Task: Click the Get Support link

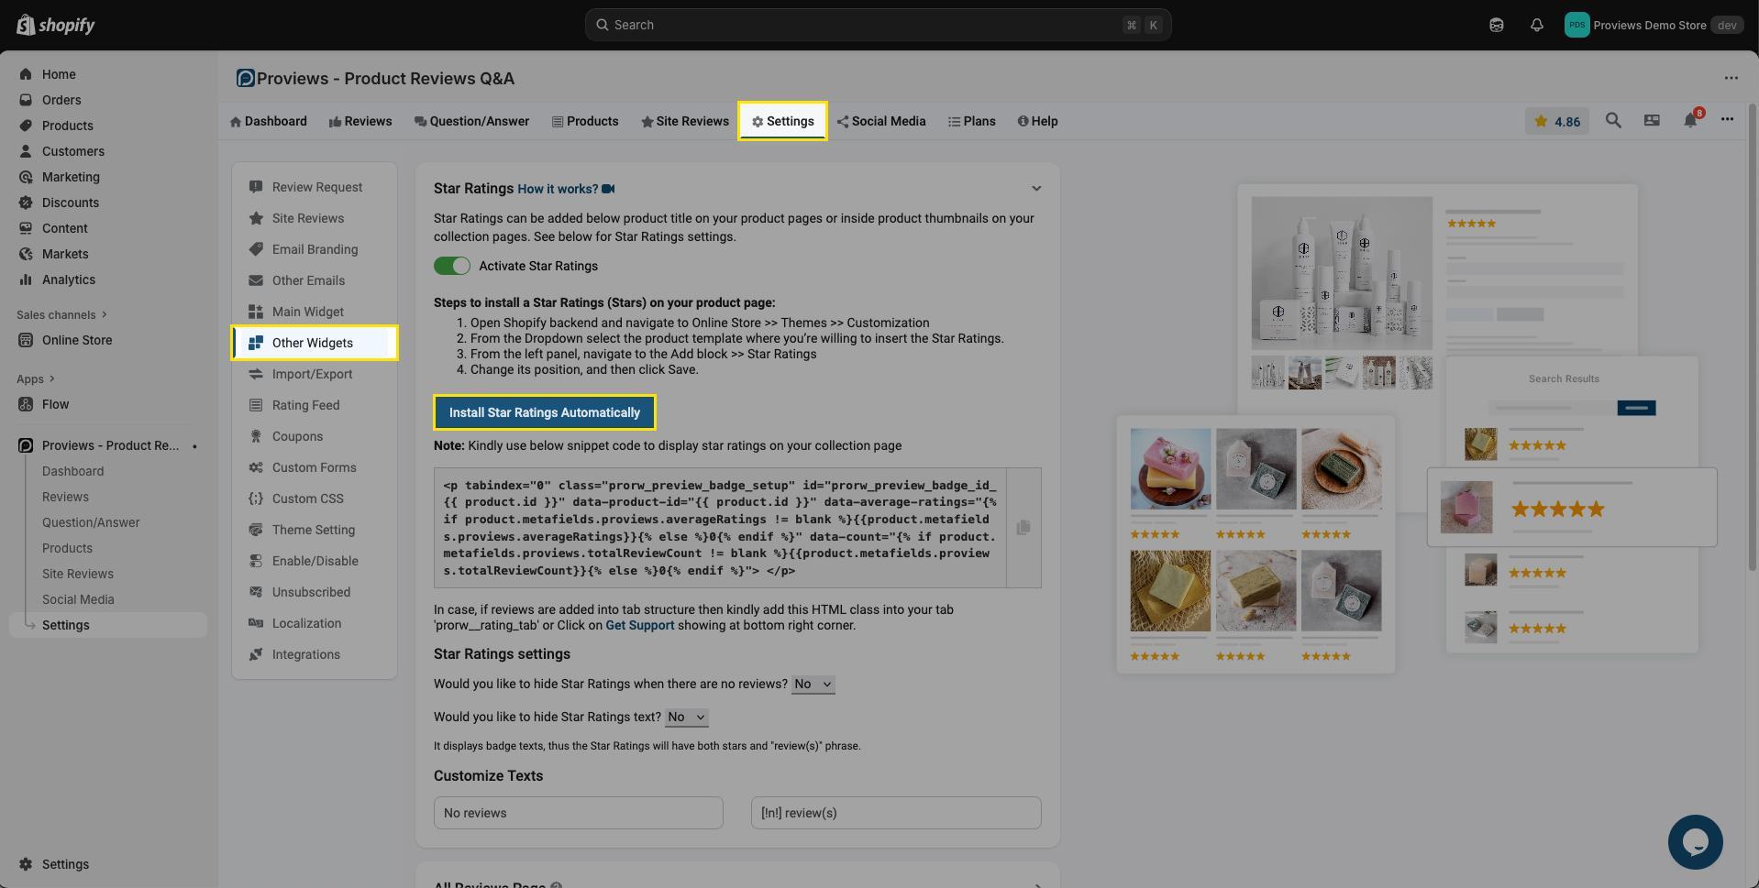Action: coord(639,626)
